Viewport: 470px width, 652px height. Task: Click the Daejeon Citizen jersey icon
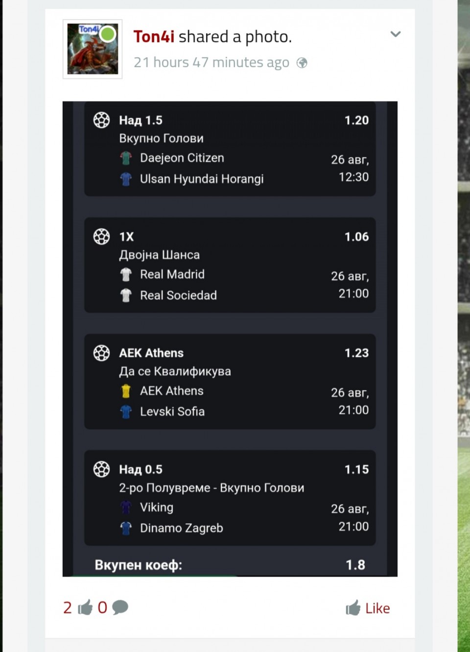click(x=126, y=158)
